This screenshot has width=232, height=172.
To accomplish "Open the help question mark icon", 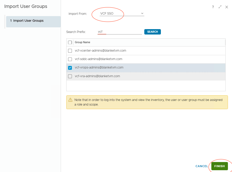I will click(213, 7).
